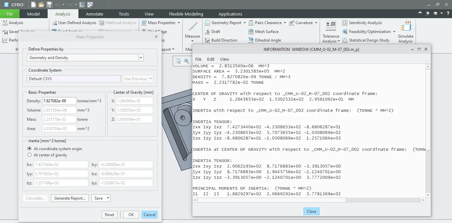Screen dimensions: 452x223
Task: Click the Zoom In magnifier in graphics toolbar
Action: (186, 61)
